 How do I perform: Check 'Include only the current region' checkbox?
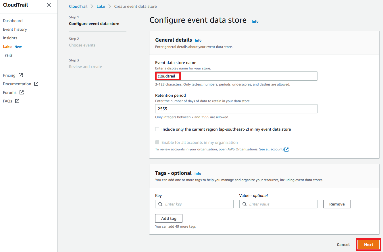pyautogui.click(x=157, y=129)
